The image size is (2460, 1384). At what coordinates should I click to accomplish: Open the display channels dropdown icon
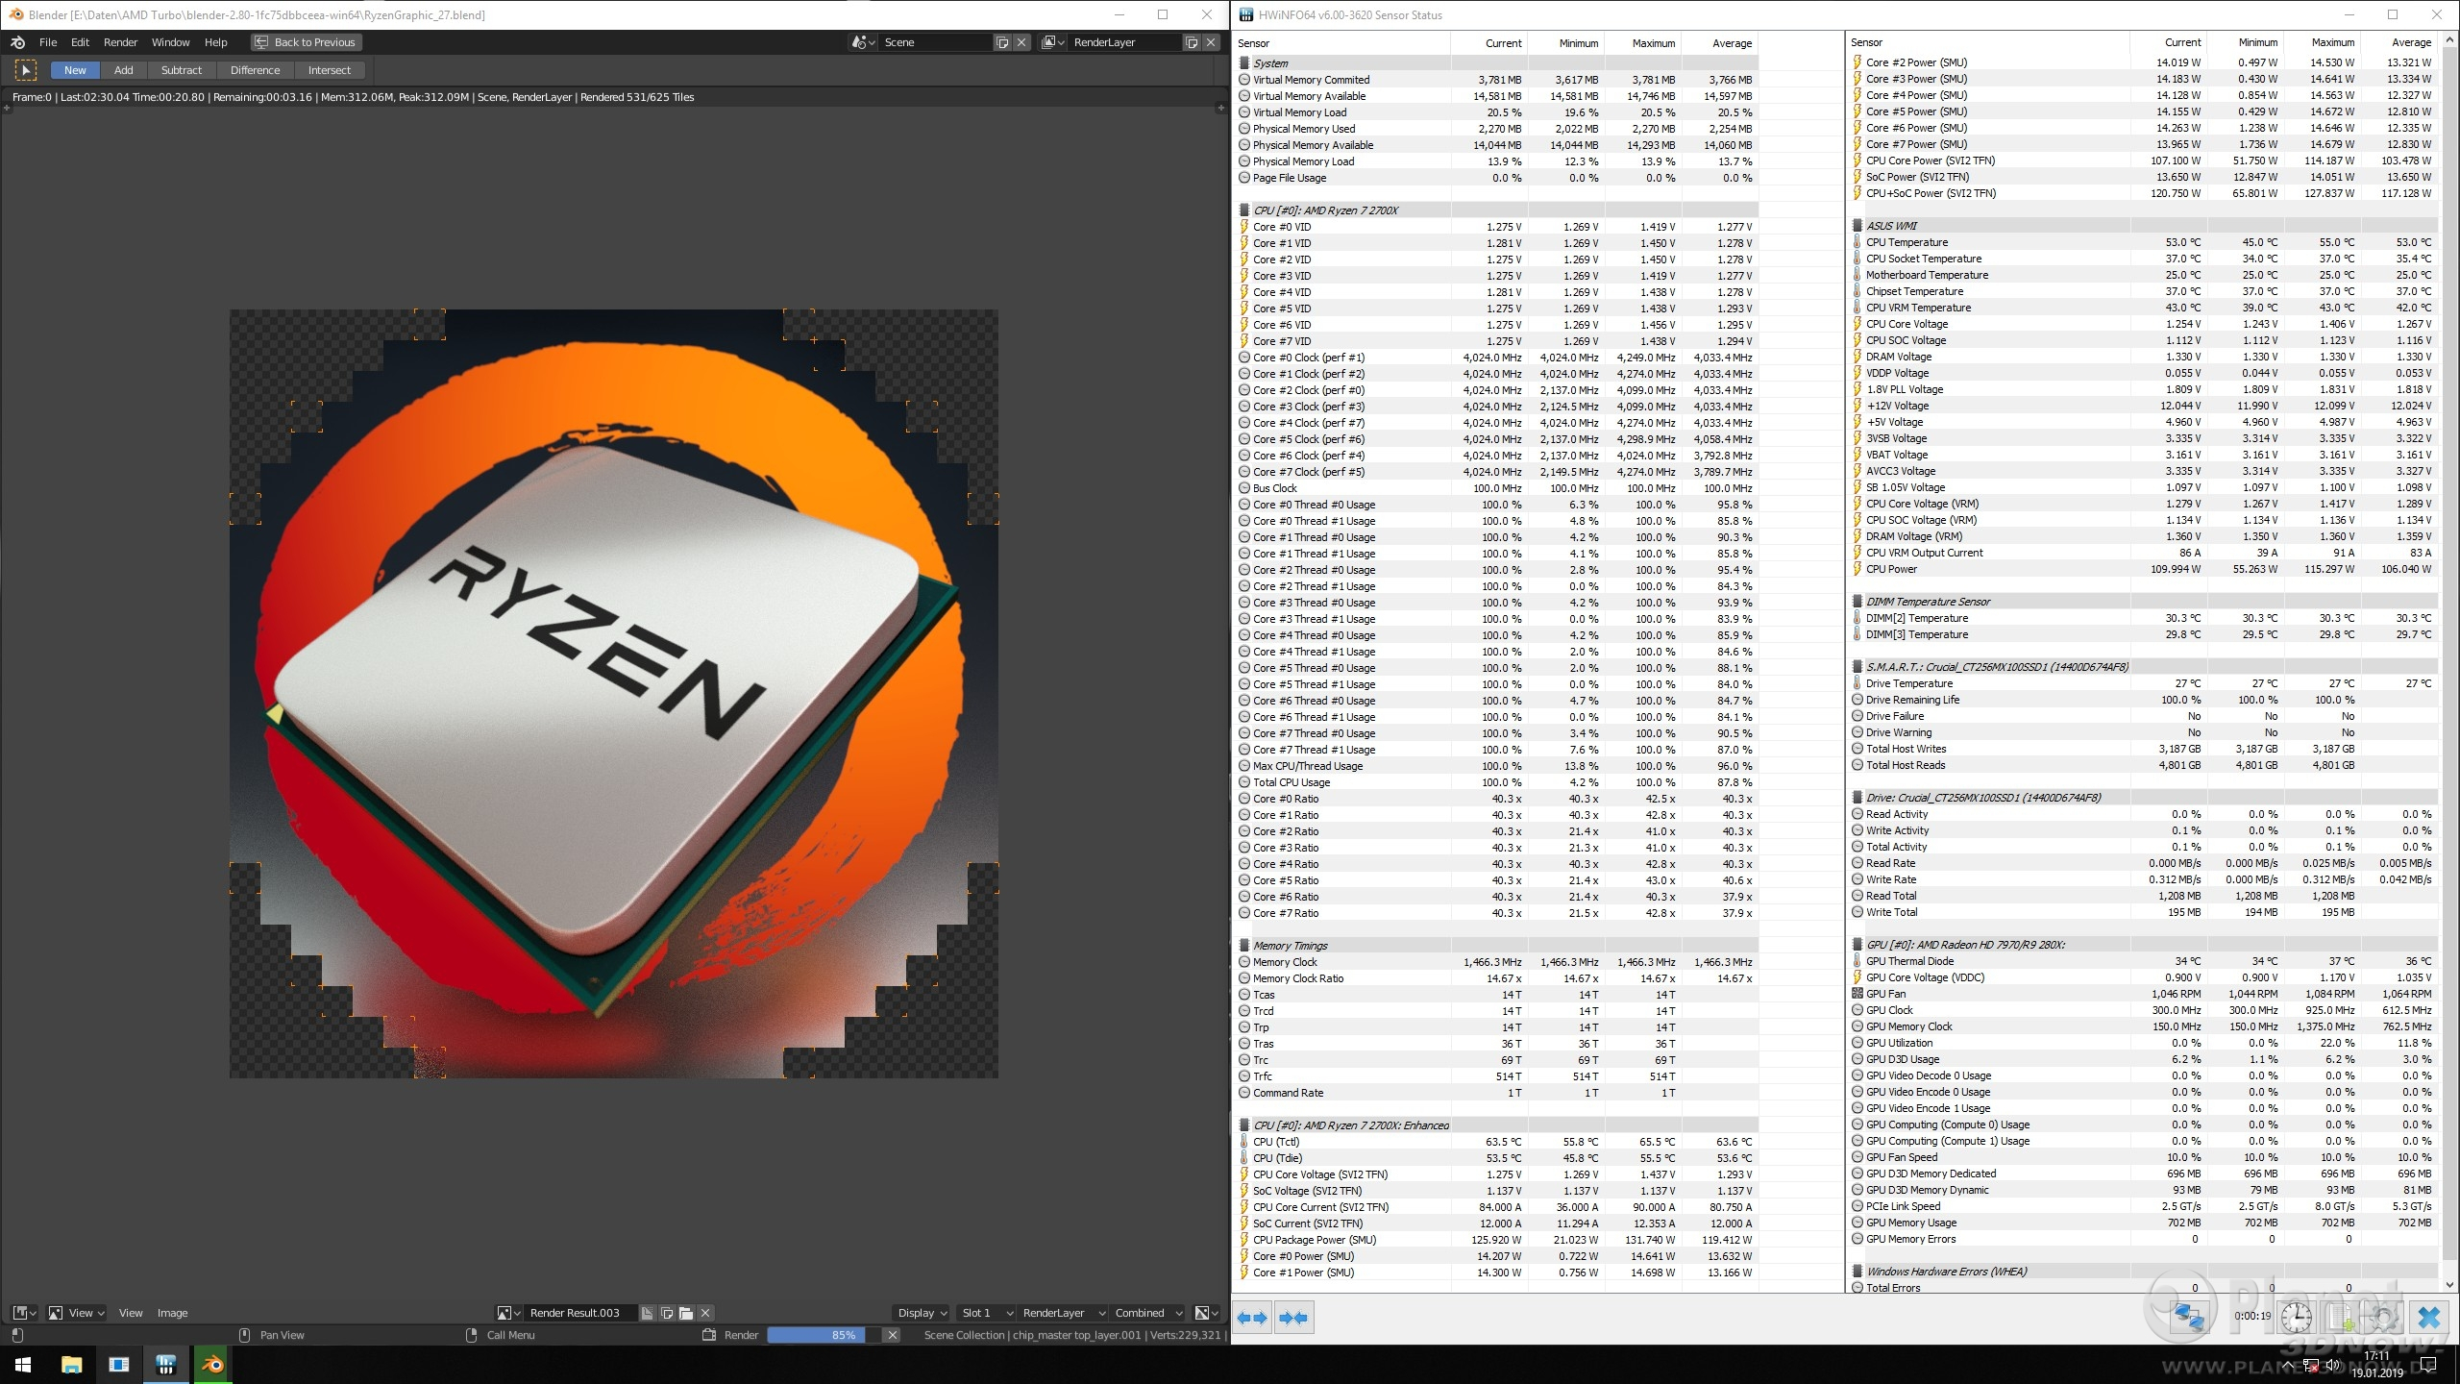tap(1206, 1313)
